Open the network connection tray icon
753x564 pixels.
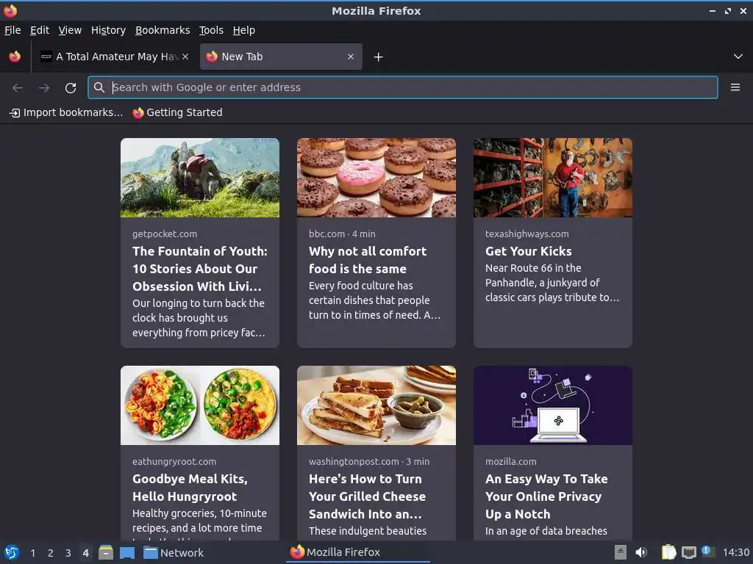(688, 552)
